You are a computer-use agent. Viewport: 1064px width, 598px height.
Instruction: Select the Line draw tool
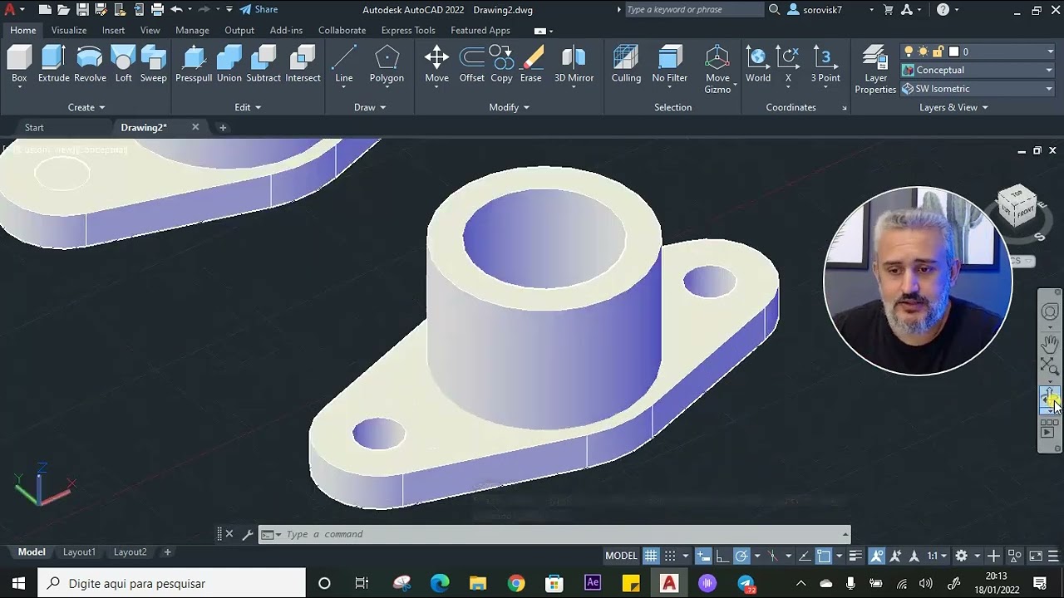coord(343,65)
